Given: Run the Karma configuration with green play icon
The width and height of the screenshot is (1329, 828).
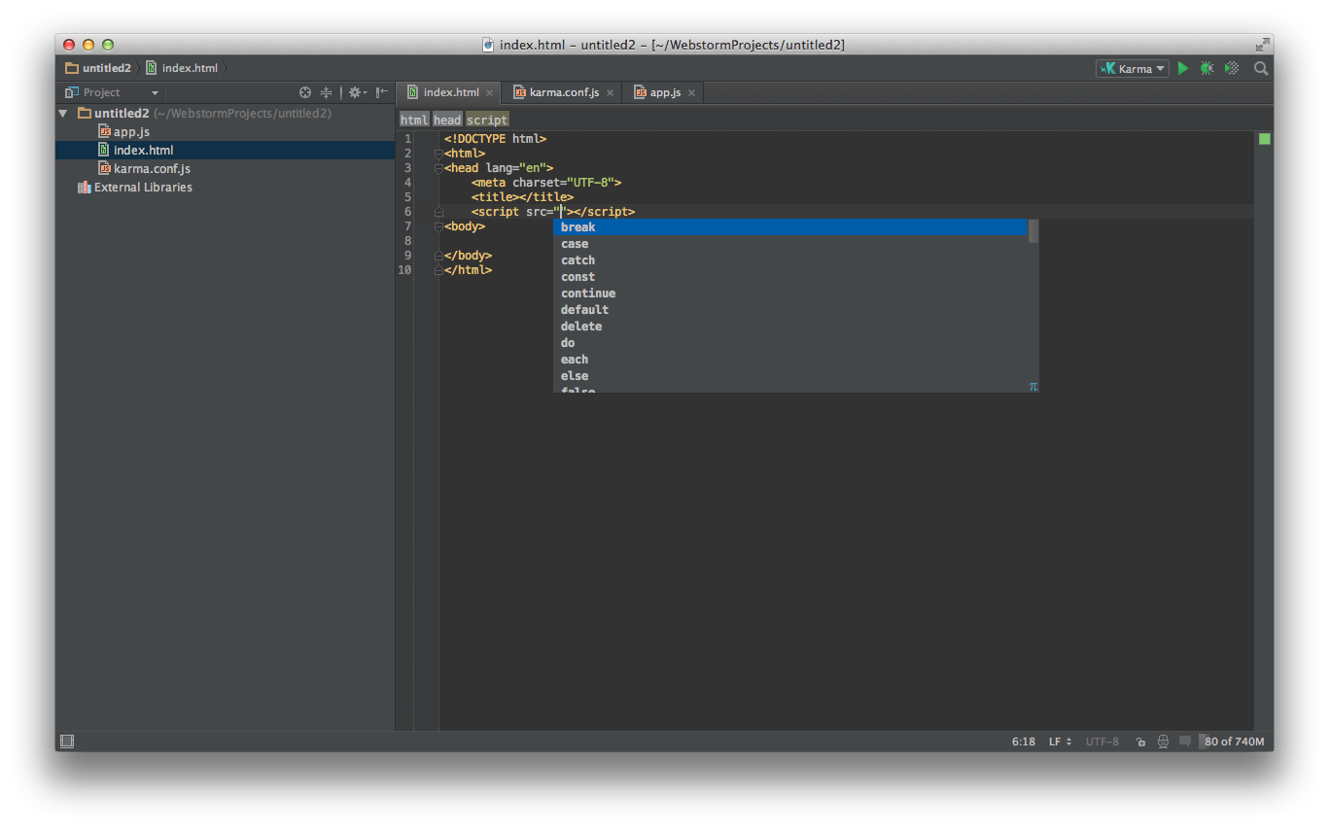Looking at the screenshot, I should [1183, 68].
